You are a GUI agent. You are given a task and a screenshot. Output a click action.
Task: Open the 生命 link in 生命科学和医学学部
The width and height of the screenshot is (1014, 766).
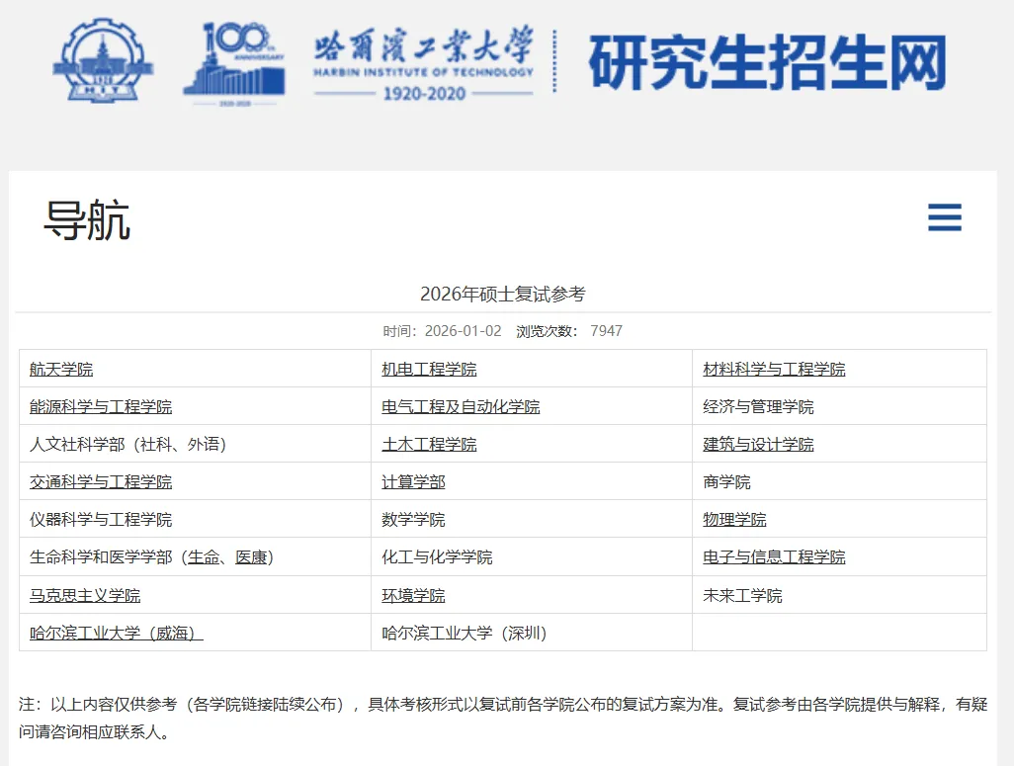pyautogui.click(x=203, y=557)
